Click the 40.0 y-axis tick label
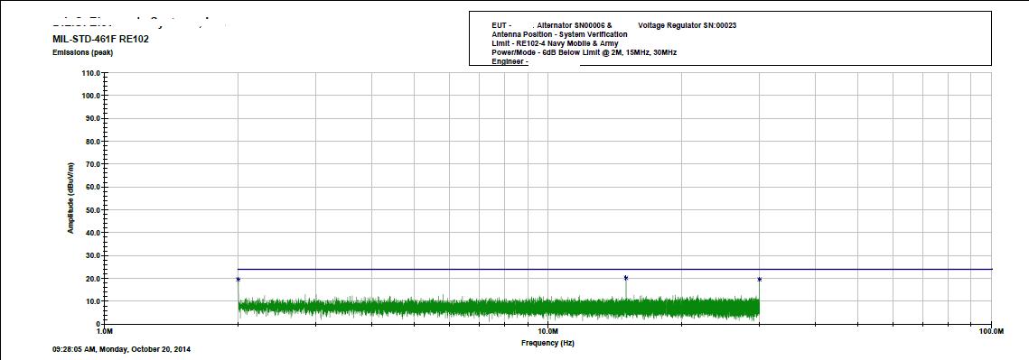1029x360 pixels. click(x=92, y=233)
